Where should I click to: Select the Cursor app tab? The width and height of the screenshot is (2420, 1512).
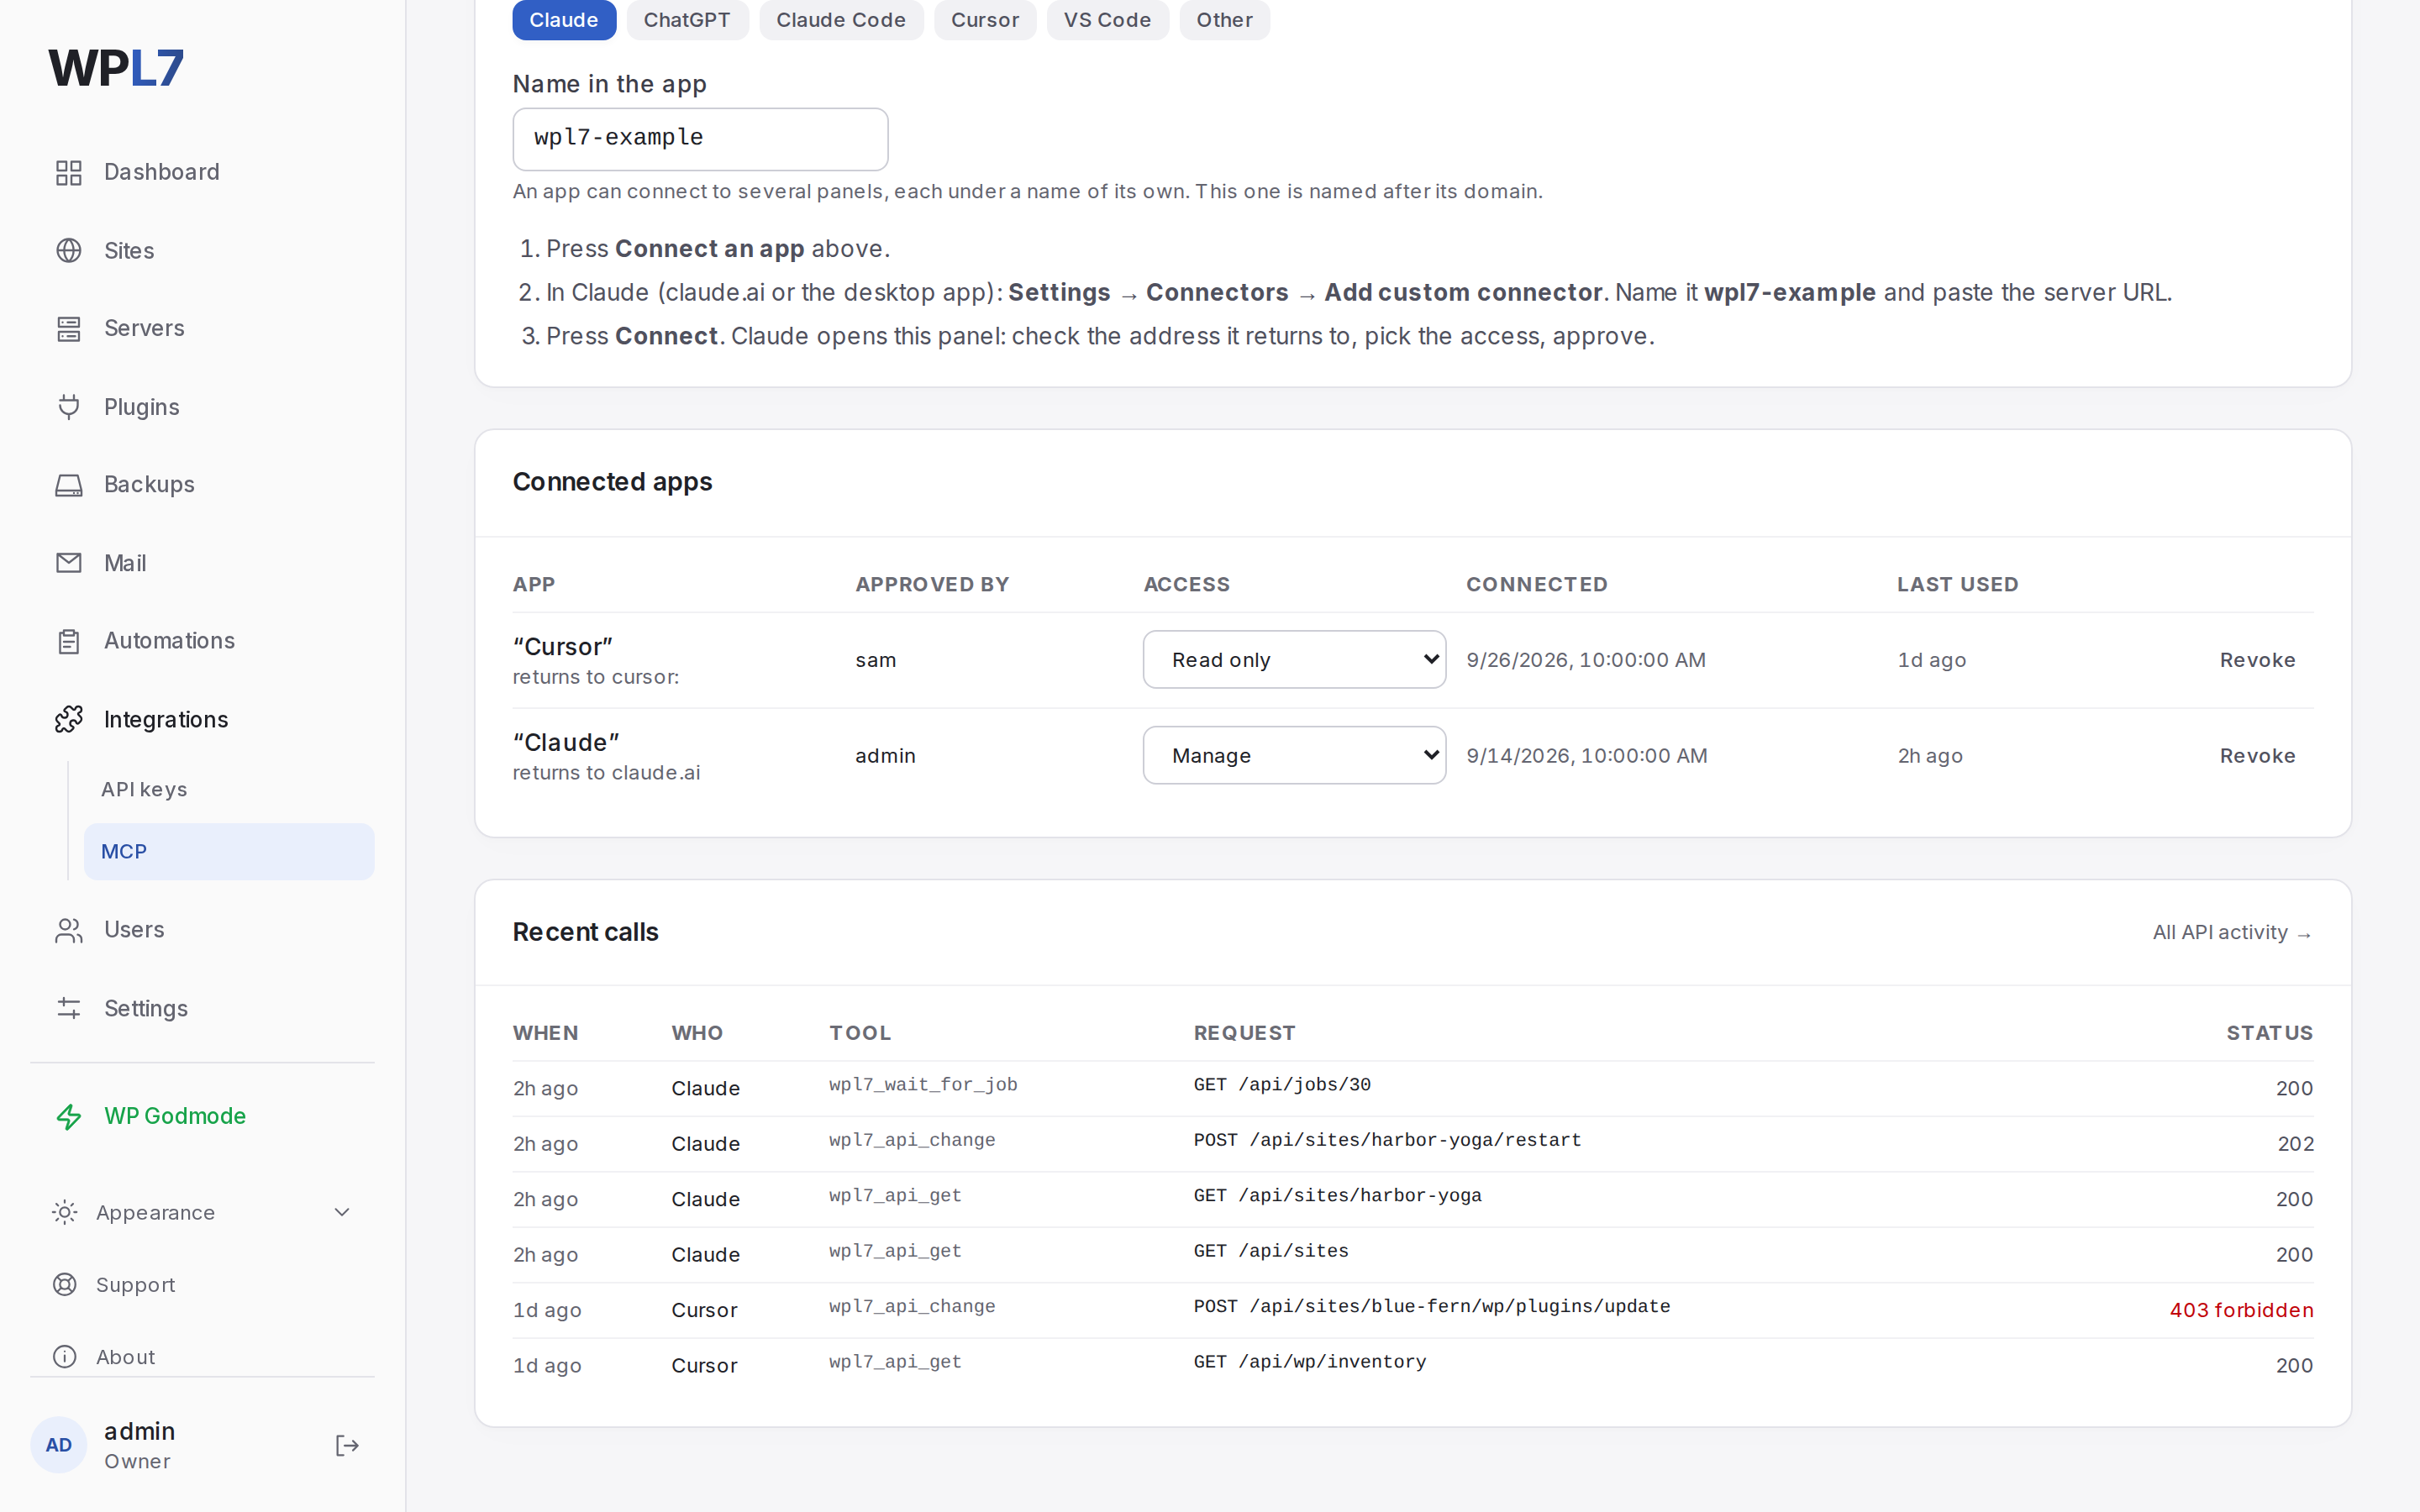985,20
